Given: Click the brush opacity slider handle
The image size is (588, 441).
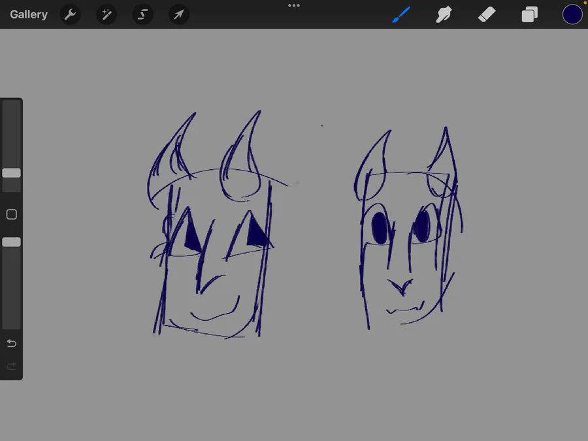Looking at the screenshot, I should point(11,242).
